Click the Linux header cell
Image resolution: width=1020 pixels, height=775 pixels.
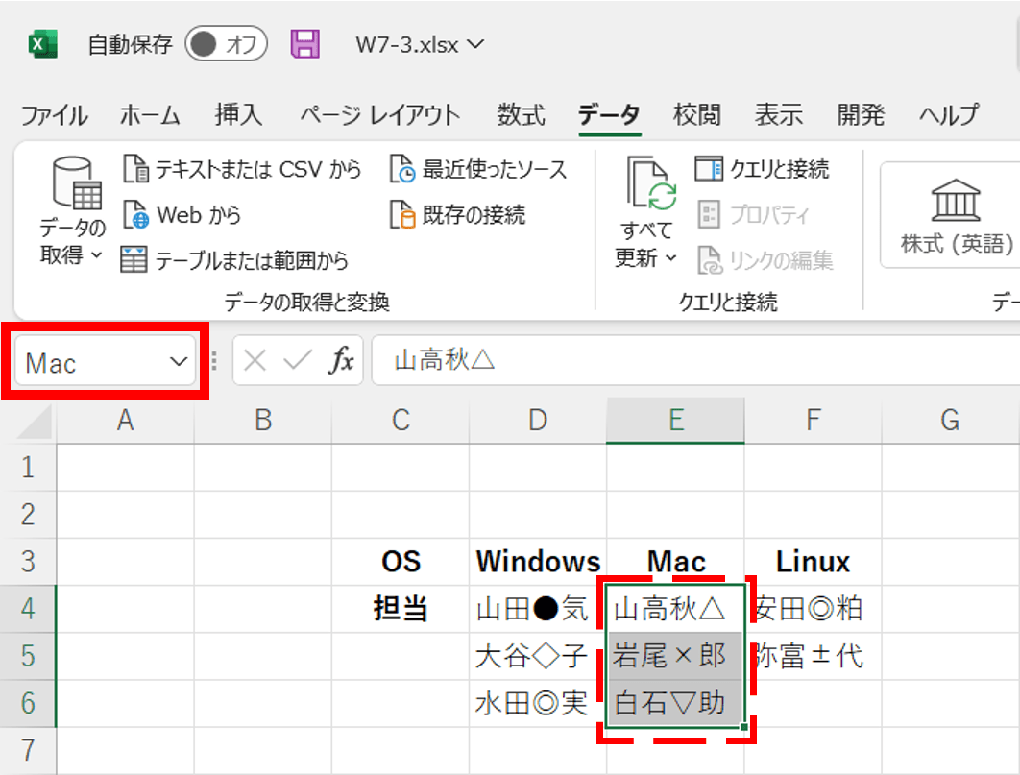click(814, 562)
